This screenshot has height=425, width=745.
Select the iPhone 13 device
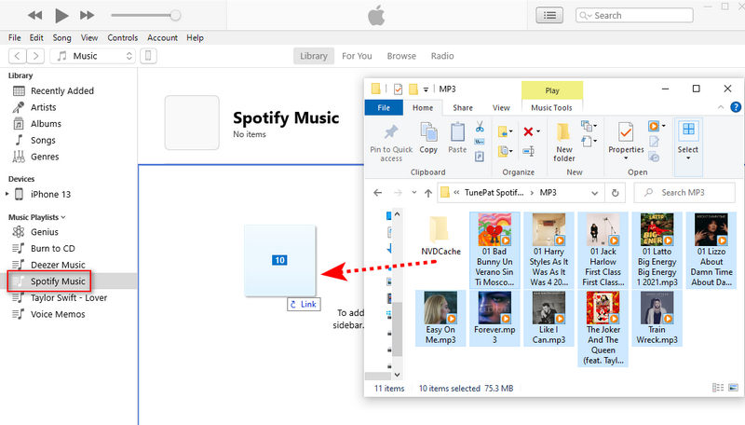[x=50, y=194]
